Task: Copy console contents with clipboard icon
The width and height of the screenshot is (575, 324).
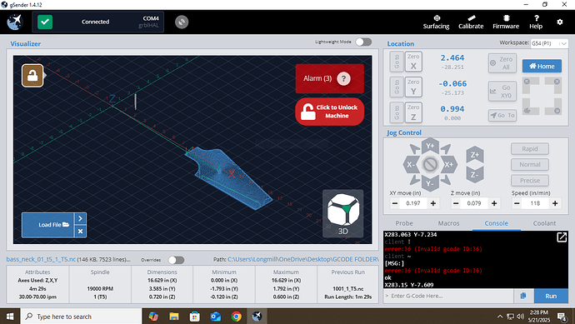Action: pyautogui.click(x=523, y=296)
